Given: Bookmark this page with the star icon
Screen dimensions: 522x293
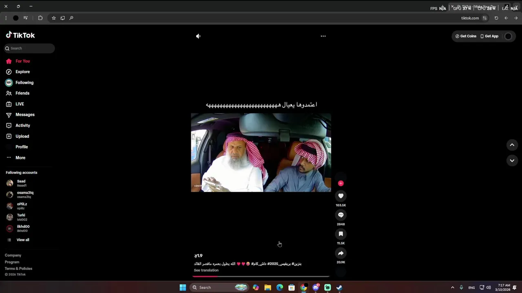Looking at the screenshot, I should 53,18.
